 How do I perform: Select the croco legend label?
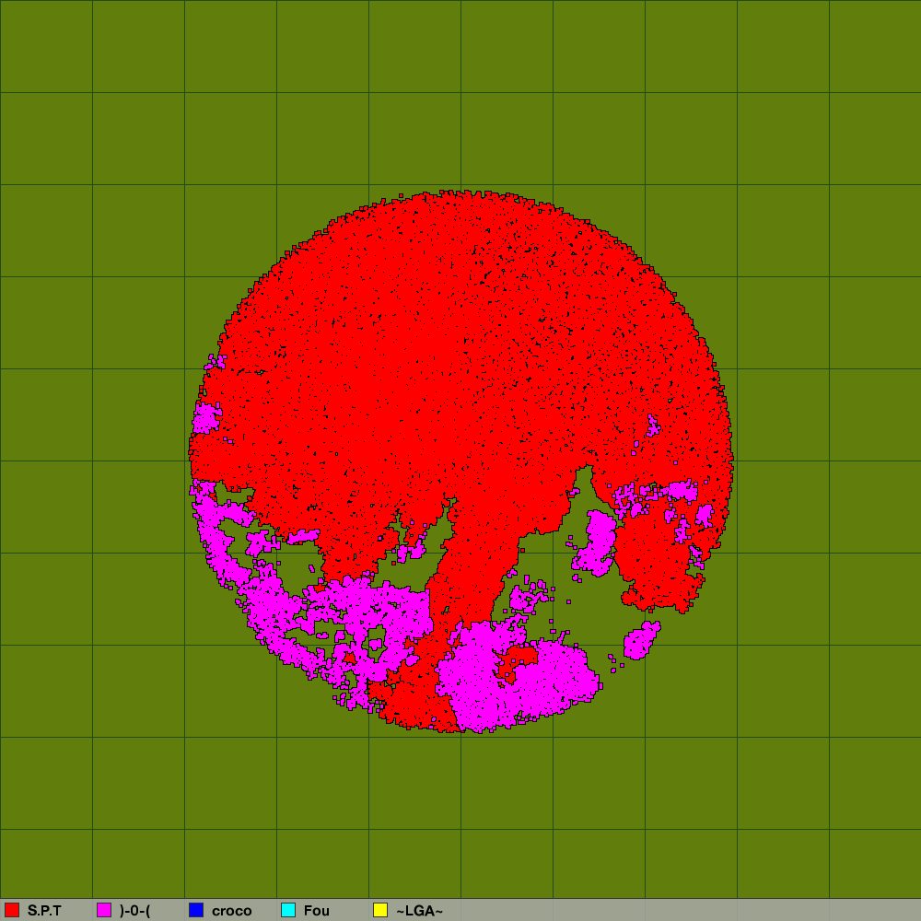[231, 911]
